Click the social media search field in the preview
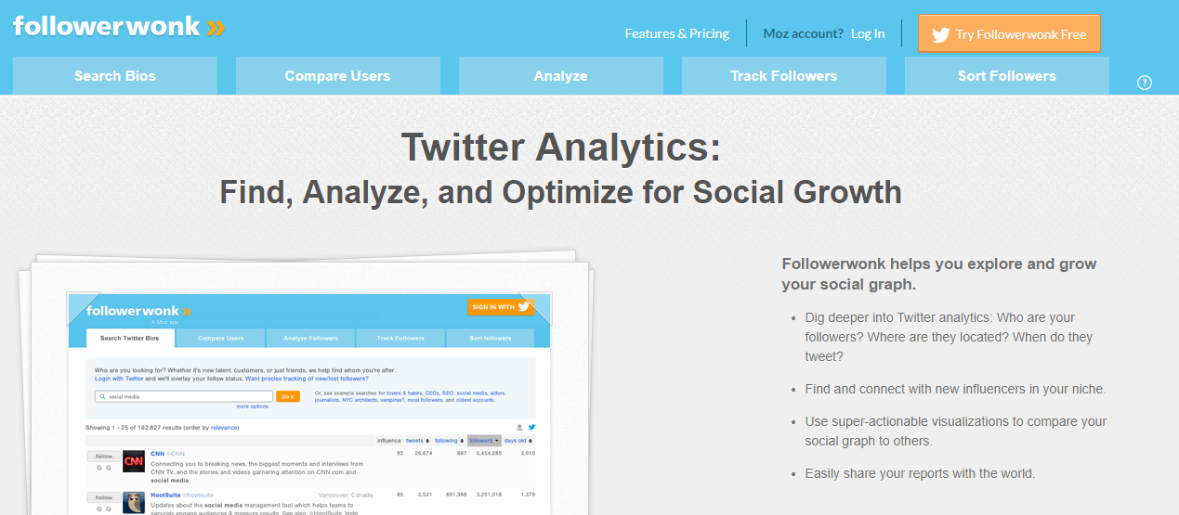The width and height of the screenshot is (1179, 515). click(183, 396)
